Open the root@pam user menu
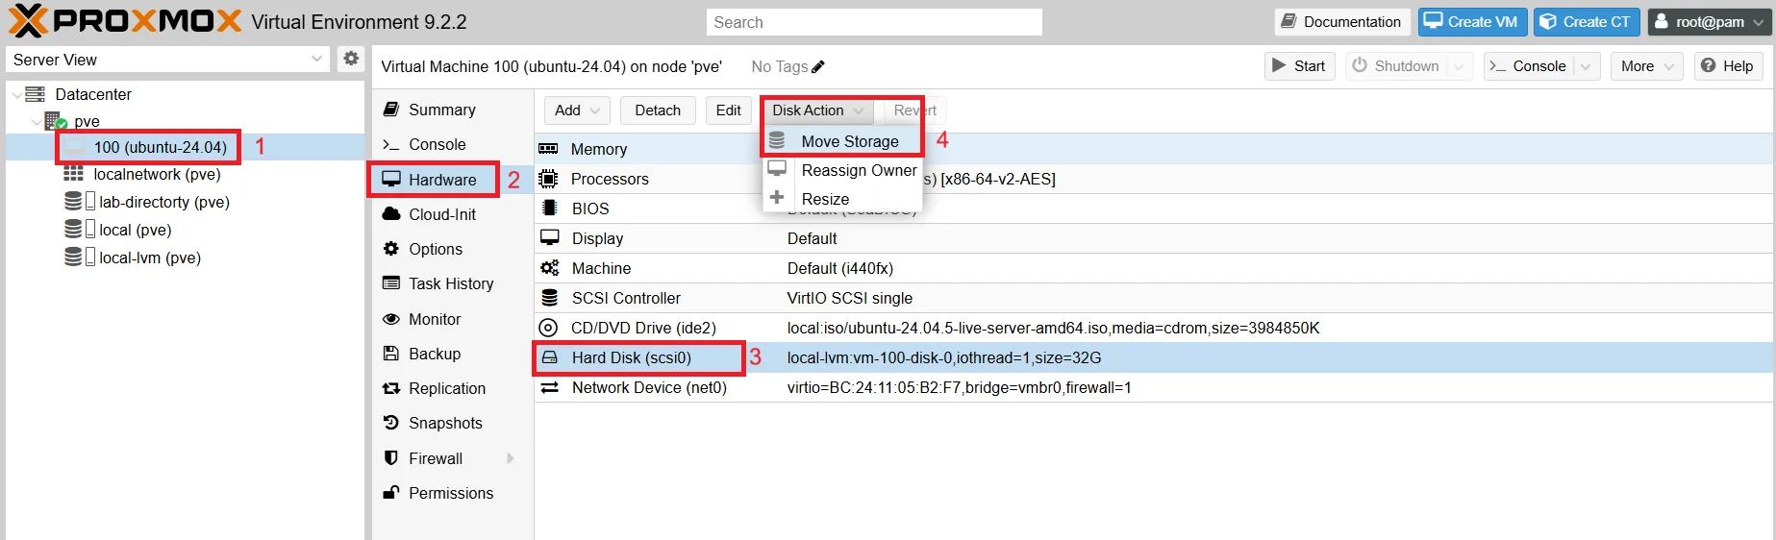The width and height of the screenshot is (1776, 540). [x=1710, y=21]
